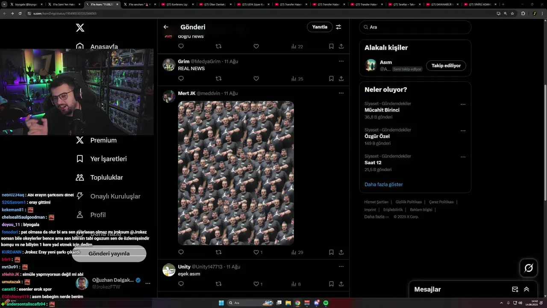Open options for Saat 12 trend

[x=463, y=157]
